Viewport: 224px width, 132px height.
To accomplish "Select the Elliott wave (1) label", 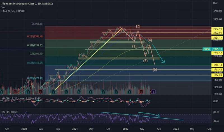I will tap(134, 46).
